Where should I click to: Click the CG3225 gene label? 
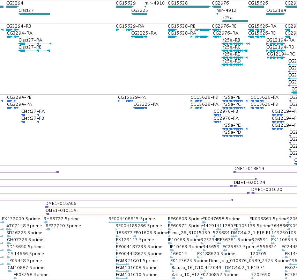point(139,10)
